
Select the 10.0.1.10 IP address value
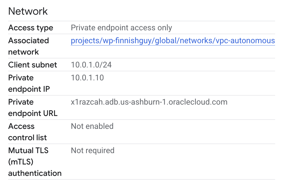(87, 78)
